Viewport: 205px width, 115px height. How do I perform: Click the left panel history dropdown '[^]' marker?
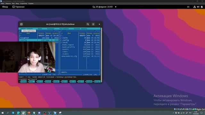[x=56, y=31]
